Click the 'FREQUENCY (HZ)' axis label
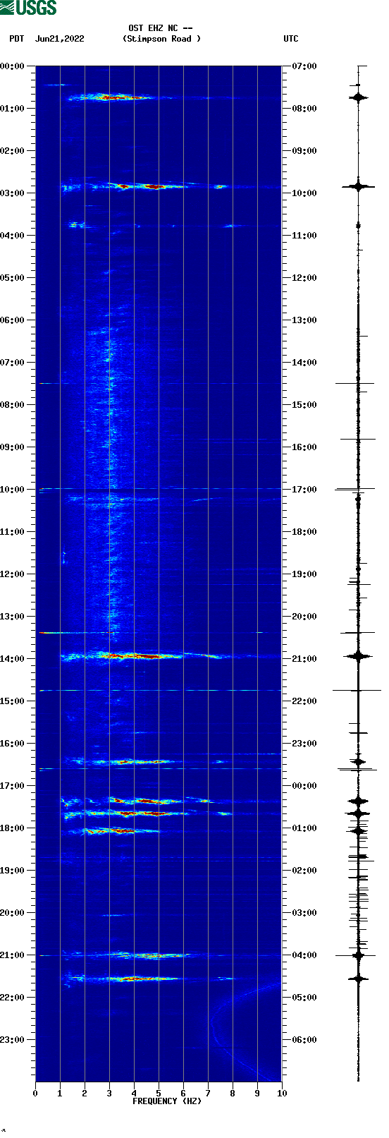Viewport: 389px width, 1138px height. point(167,1101)
